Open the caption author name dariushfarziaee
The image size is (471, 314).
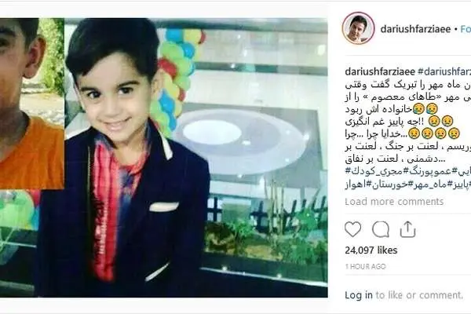380,71
